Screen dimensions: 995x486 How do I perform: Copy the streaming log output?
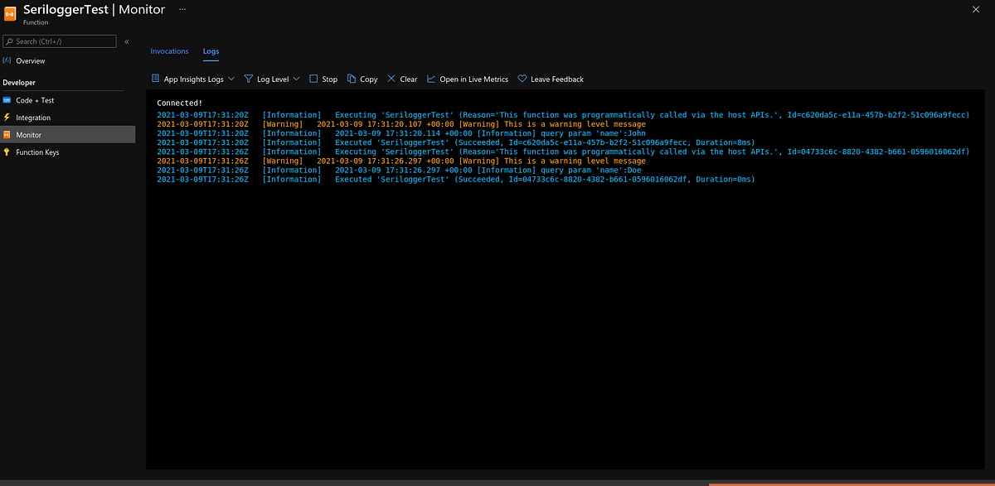(362, 79)
